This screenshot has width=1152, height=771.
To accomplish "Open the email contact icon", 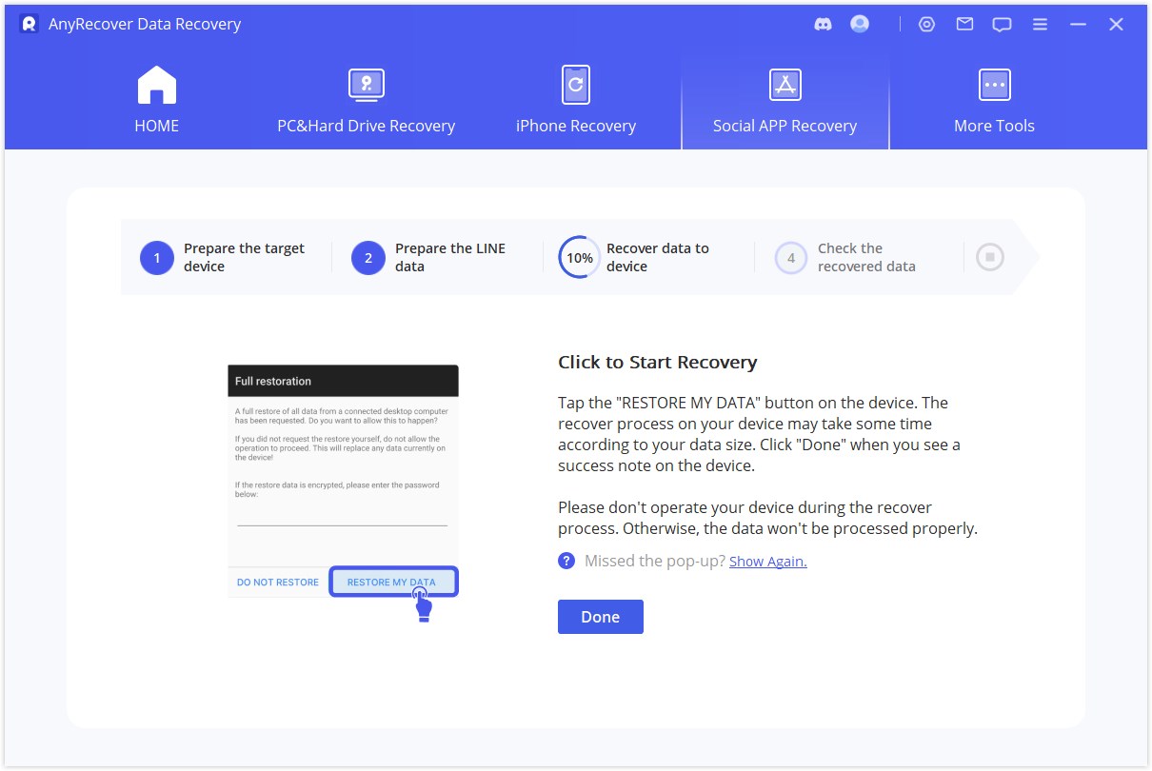I will pos(963,24).
